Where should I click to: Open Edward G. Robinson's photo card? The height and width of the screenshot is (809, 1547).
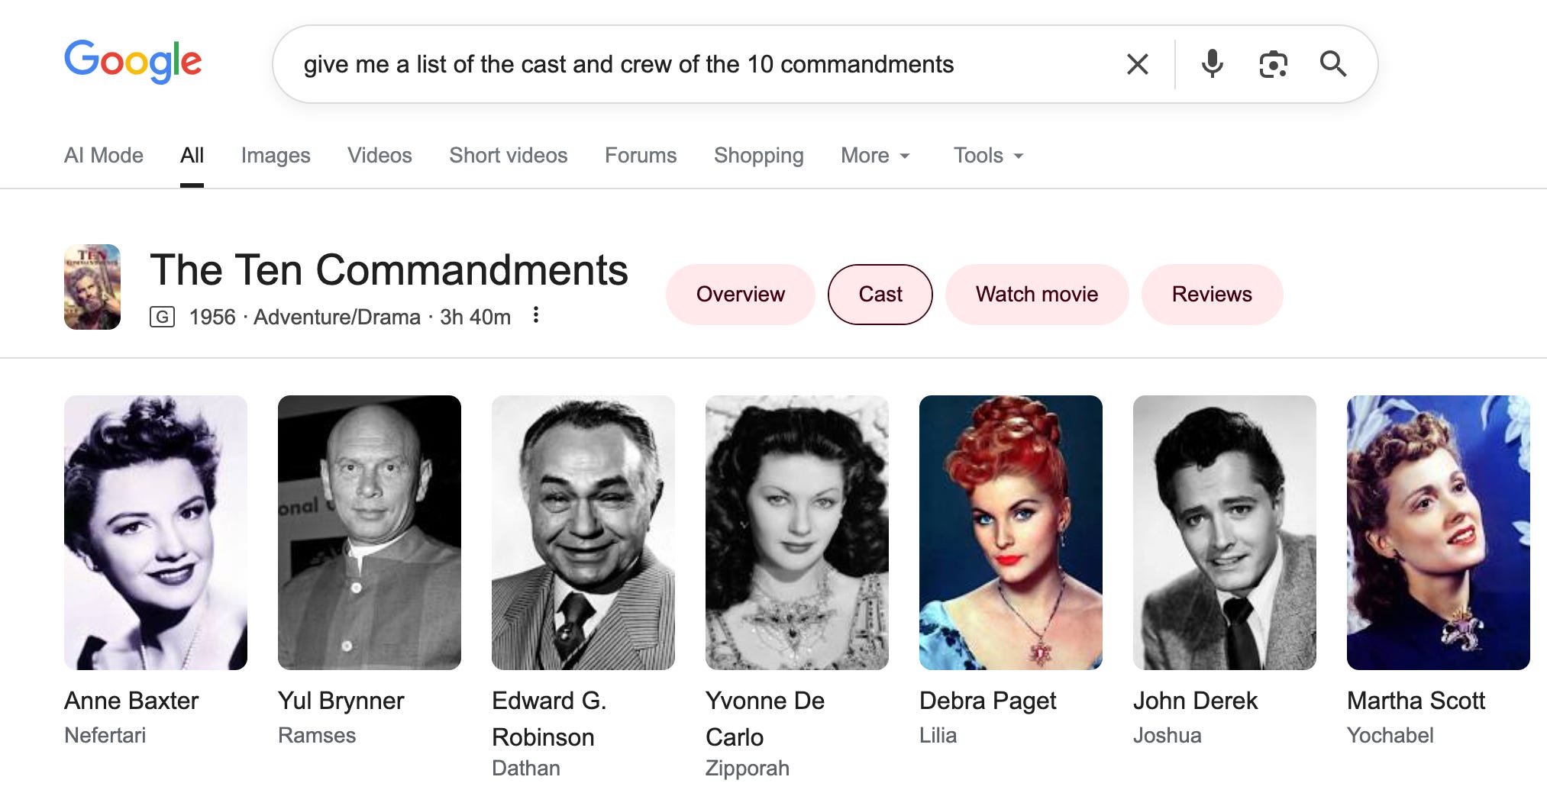click(583, 533)
